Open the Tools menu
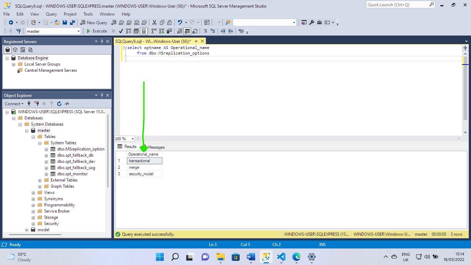 pyautogui.click(x=88, y=14)
